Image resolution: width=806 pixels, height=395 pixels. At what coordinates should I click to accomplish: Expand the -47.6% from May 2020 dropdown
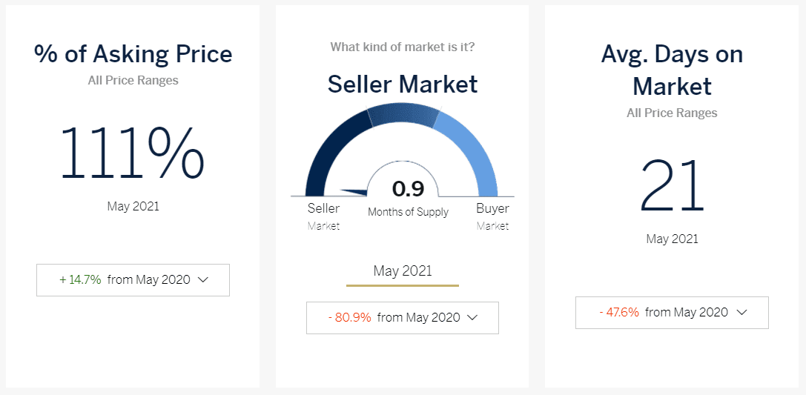(x=672, y=313)
